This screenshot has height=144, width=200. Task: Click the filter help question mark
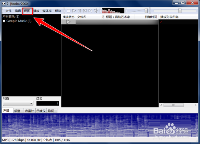point(58,104)
